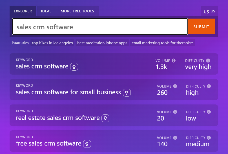Click the volume value '1.3k'
The width and height of the screenshot is (228, 154).
tap(161, 67)
